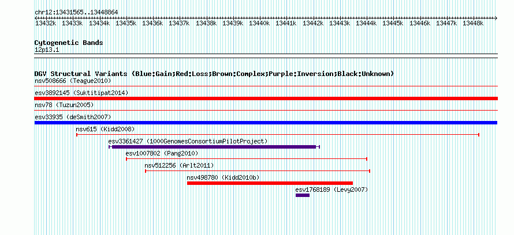Open the esv3892145 (Suktitipat2014) label

point(81,93)
